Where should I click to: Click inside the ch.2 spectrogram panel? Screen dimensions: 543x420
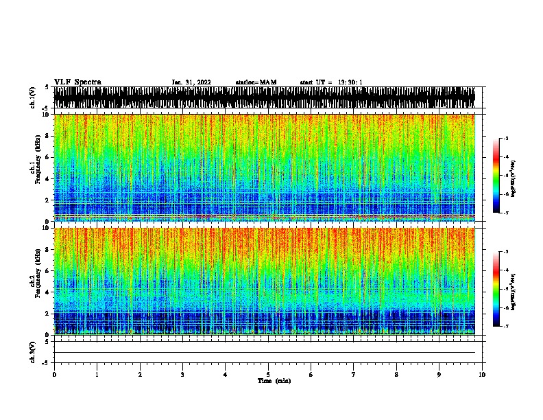click(265, 281)
